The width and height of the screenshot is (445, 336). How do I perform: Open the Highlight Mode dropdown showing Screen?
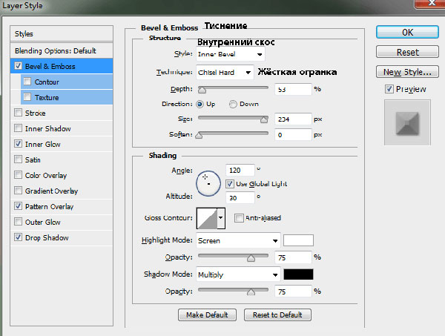(238, 240)
